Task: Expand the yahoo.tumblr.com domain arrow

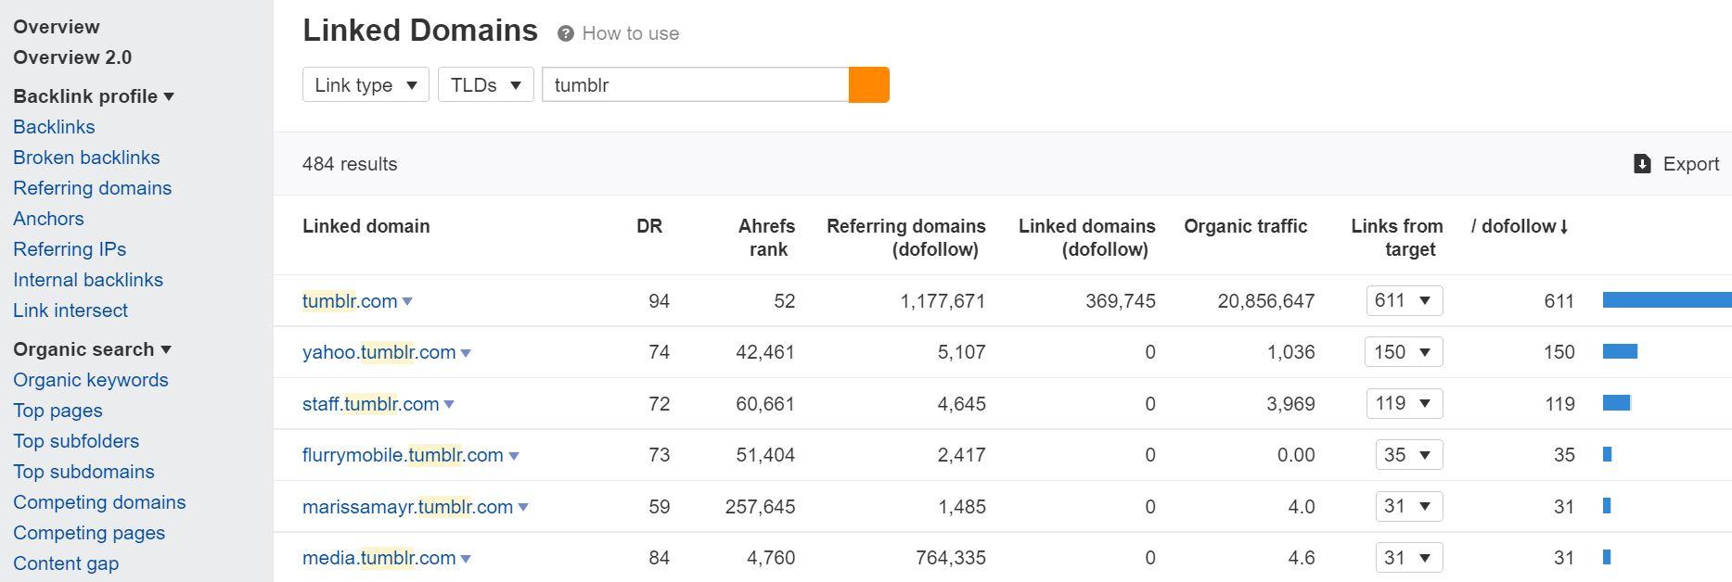Action: pos(466,353)
